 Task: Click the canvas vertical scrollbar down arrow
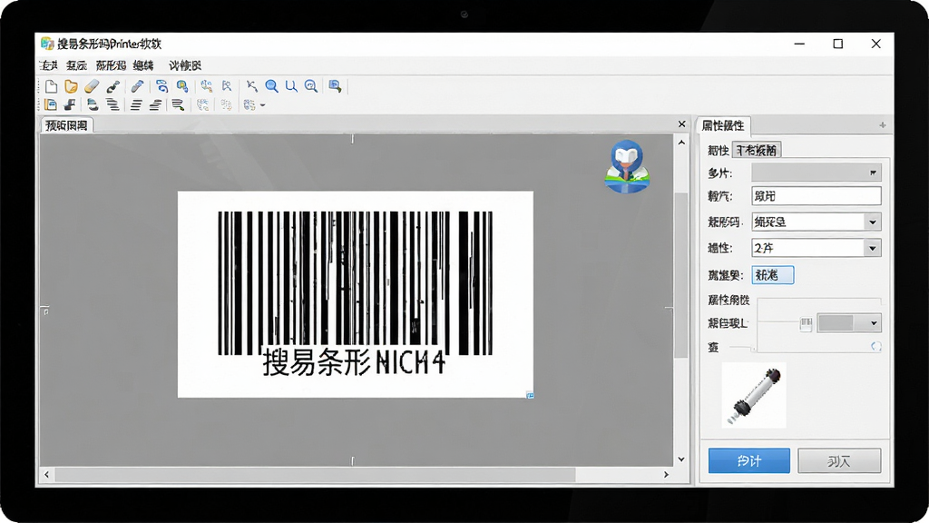point(681,459)
